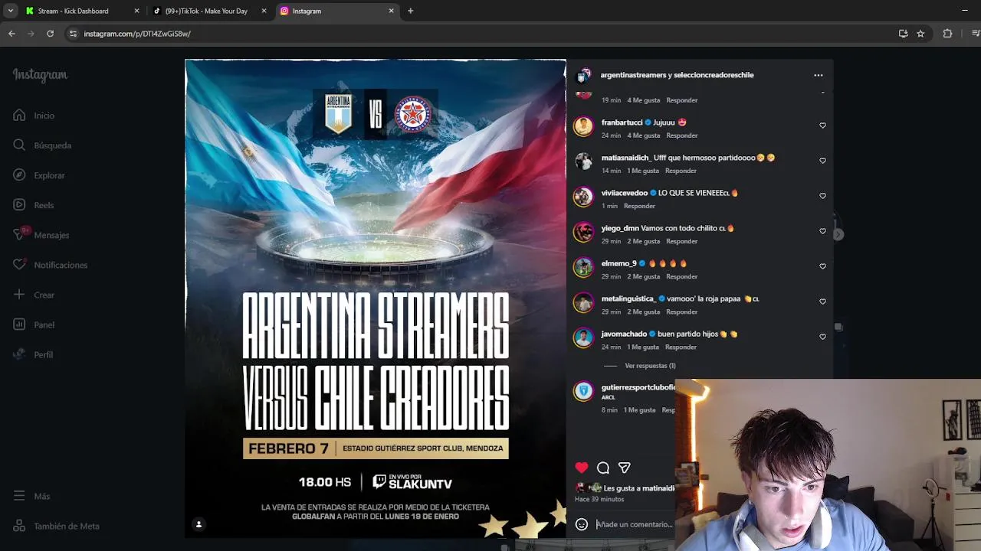981x551 pixels.
Task: Open a new browser tab
Action: (x=410, y=11)
